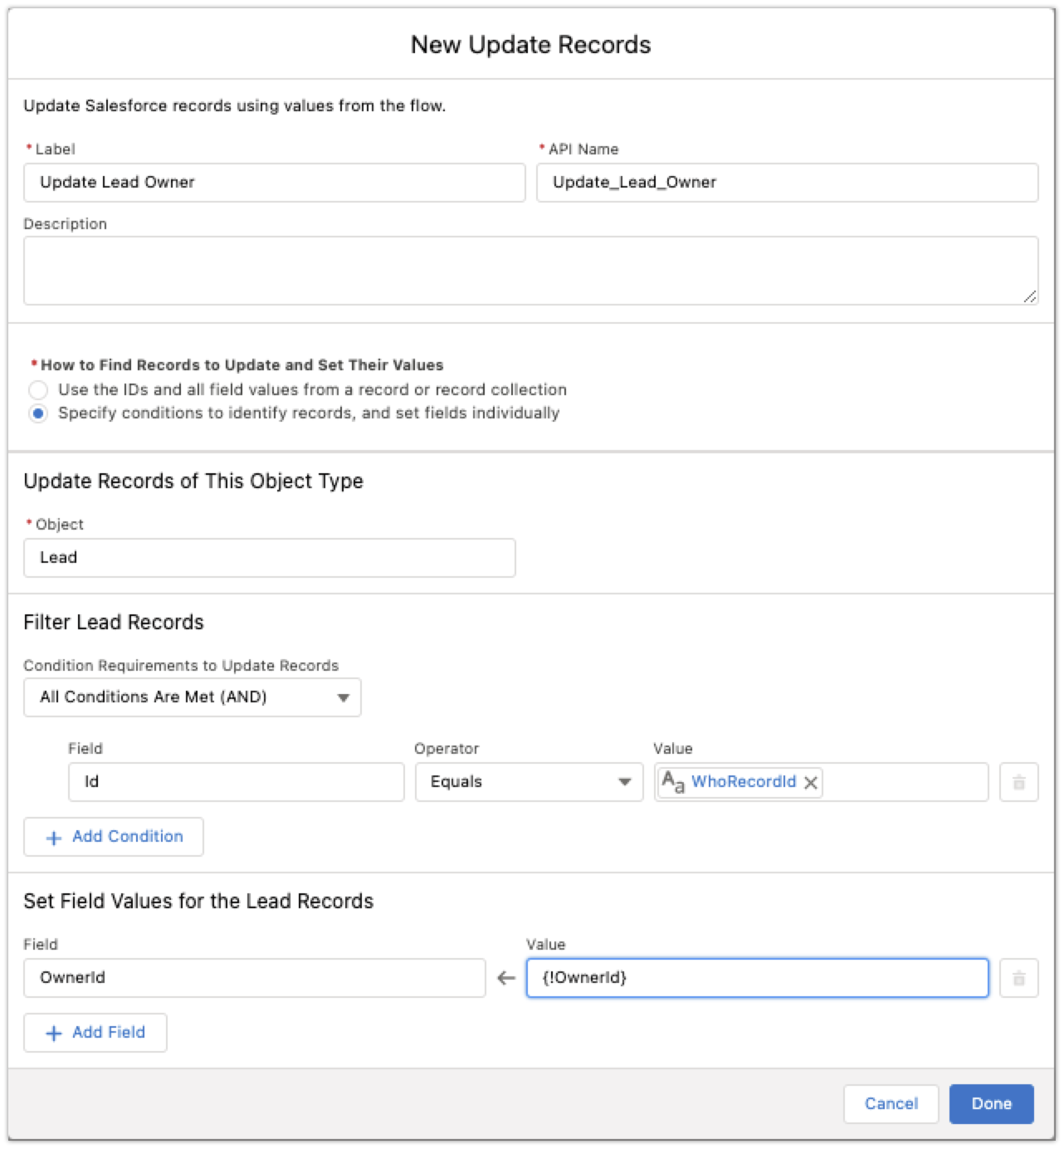Screen dimensions: 1064x1149
Task: Click Add Condition button
Action: (x=114, y=837)
